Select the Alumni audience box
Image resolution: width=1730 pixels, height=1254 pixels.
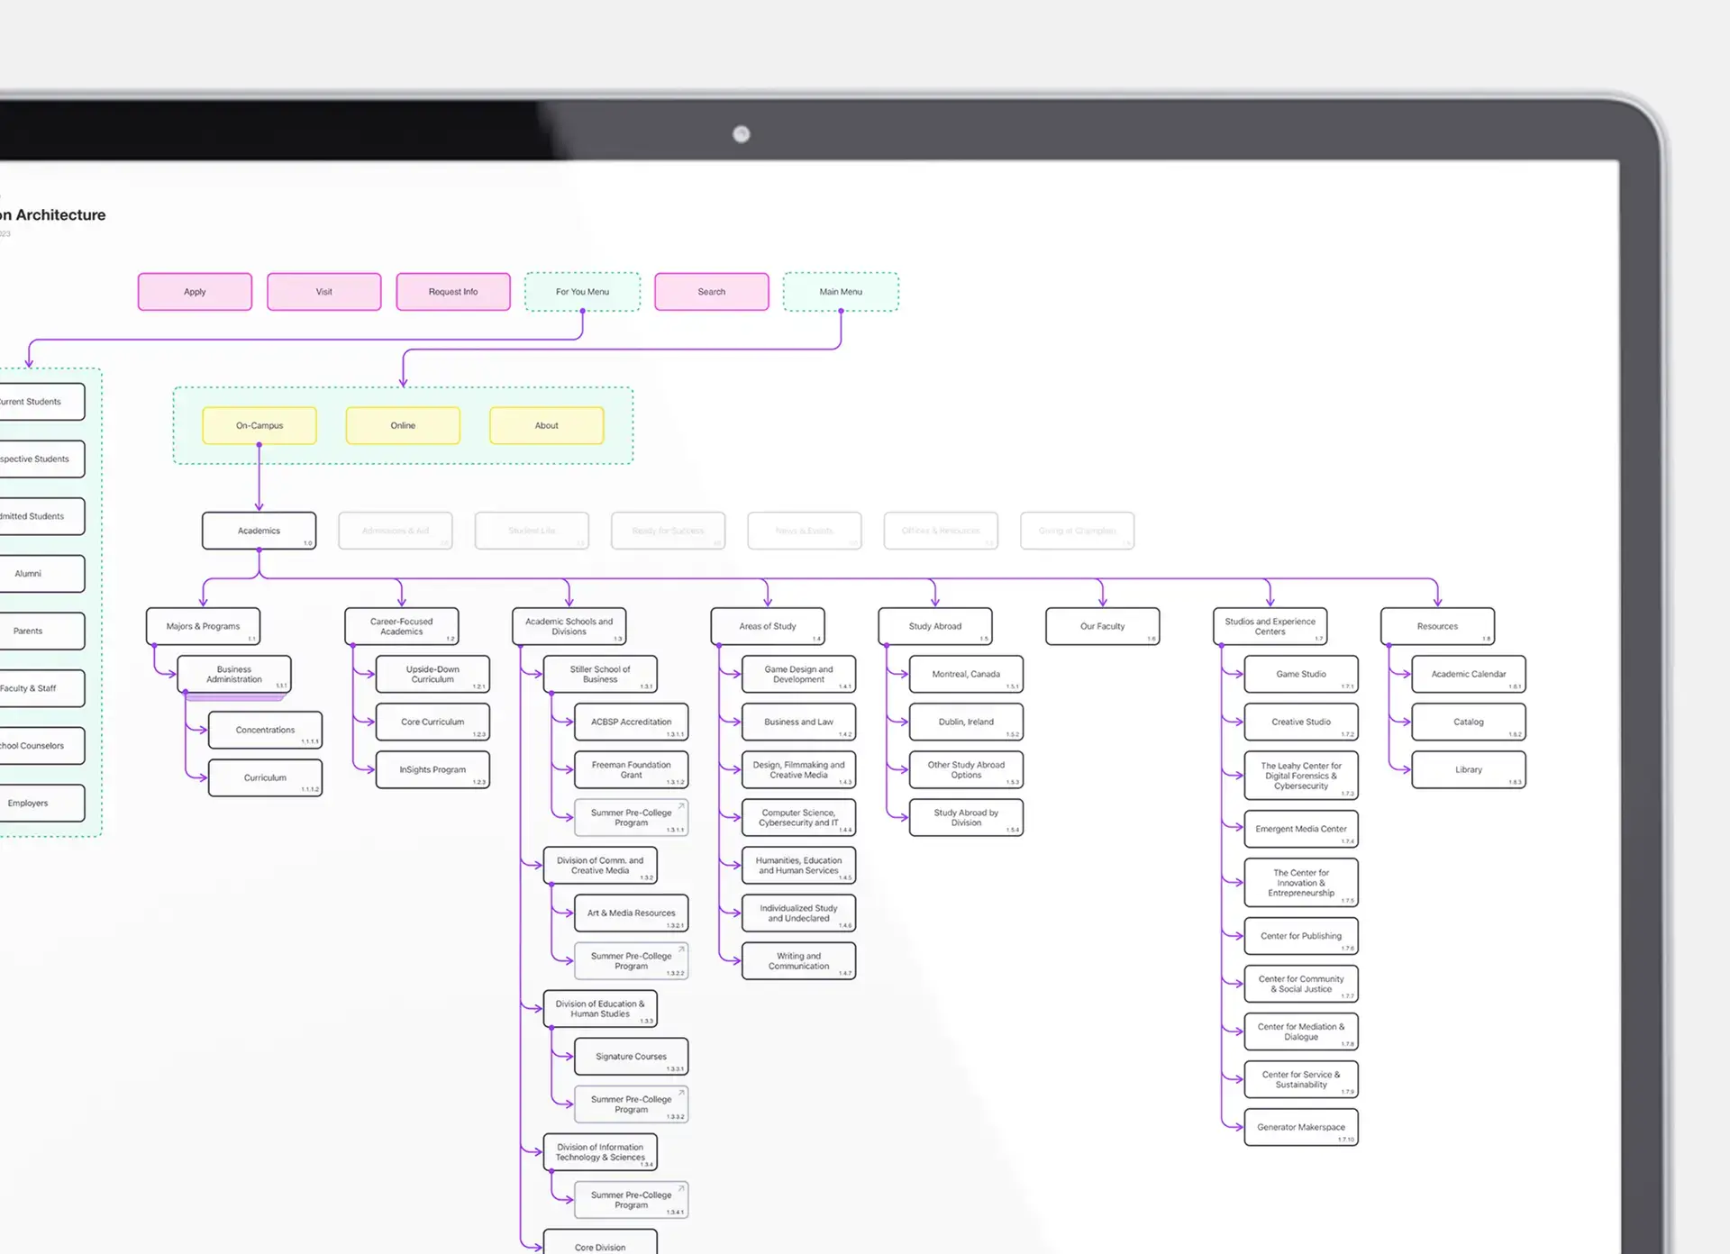(x=29, y=574)
